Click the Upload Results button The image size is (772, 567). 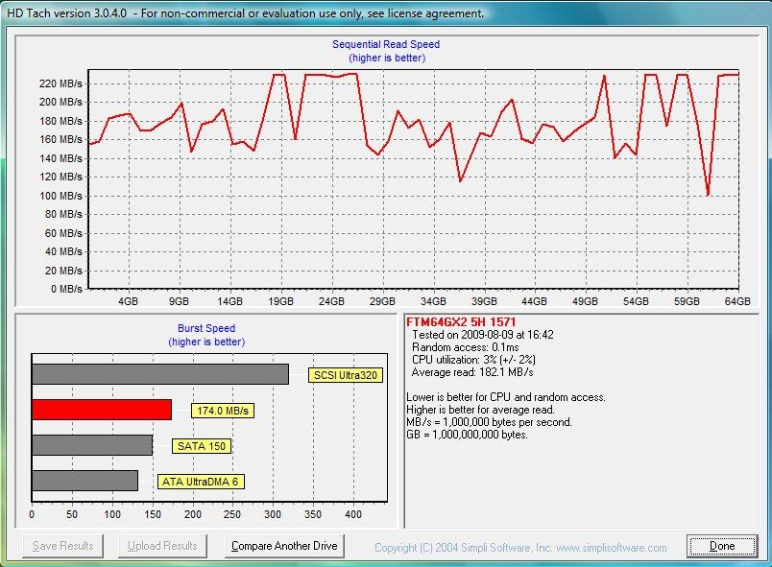point(162,546)
